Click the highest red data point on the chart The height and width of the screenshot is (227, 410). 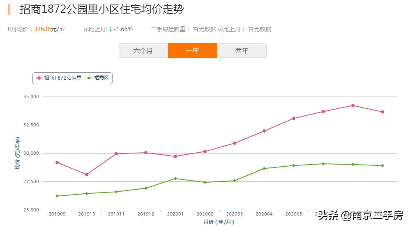353,105
